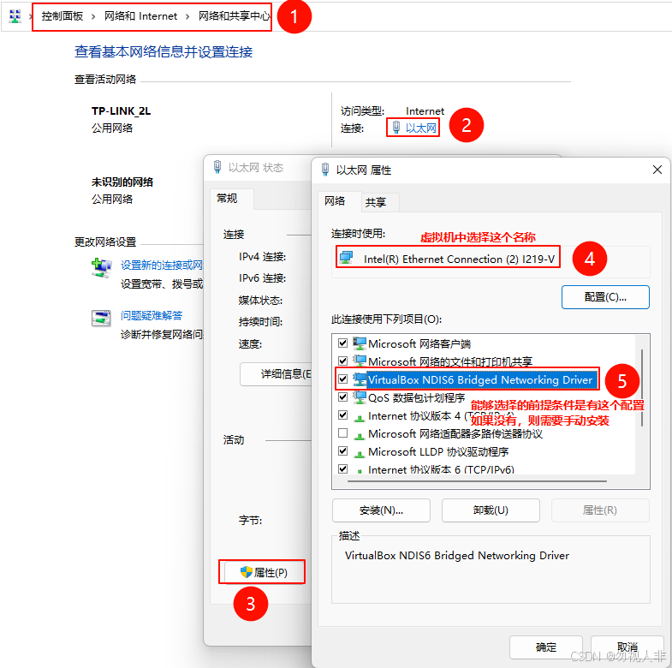Click 取消 button in 以太网 属性

coord(627,647)
